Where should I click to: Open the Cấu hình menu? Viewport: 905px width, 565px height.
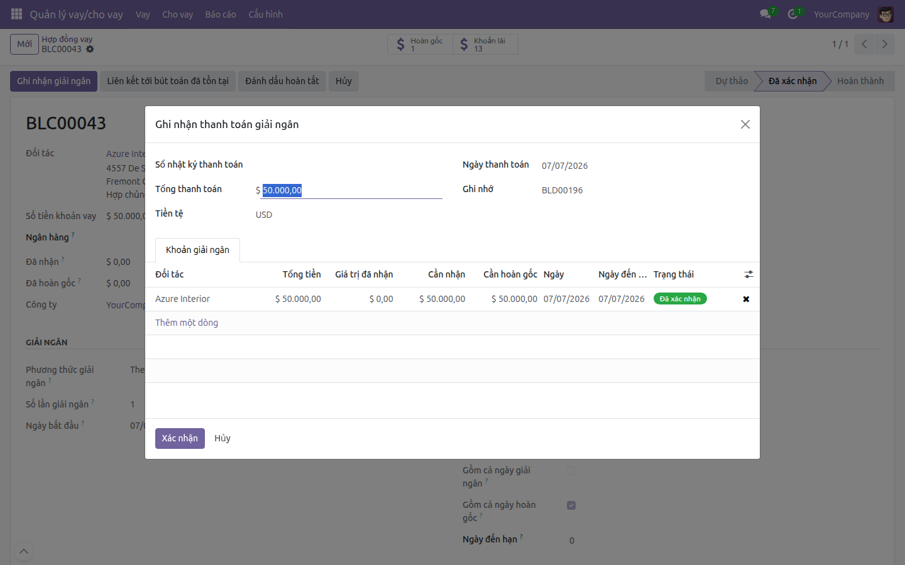click(x=265, y=14)
